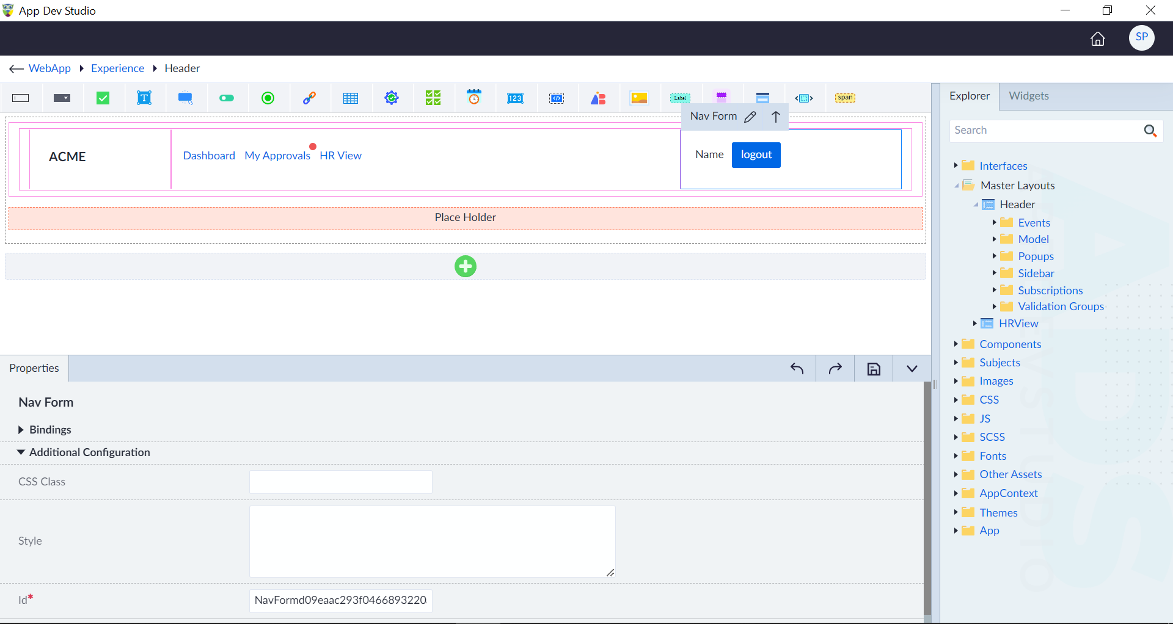This screenshot has width=1173, height=624.
Task: Select the text input widget icon
Action: coord(21,98)
